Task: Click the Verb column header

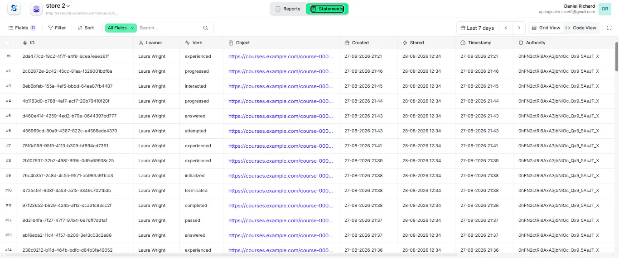Action: pyautogui.click(x=201, y=43)
